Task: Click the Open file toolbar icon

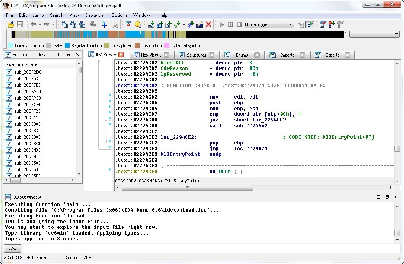Action: (11, 24)
